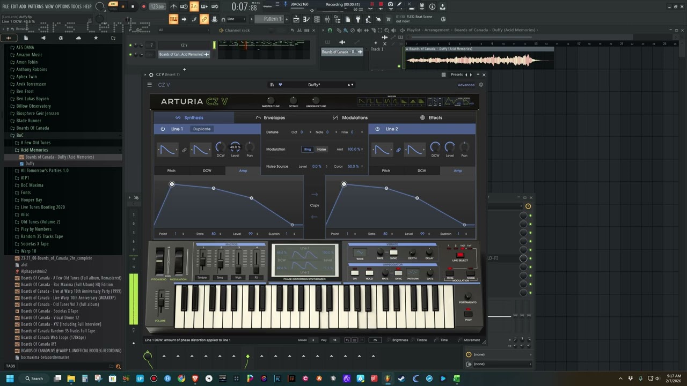This screenshot has height=386, width=687.
Task: Select Line 1 Pitch envelope tab
Action: pyautogui.click(x=171, y=170)
